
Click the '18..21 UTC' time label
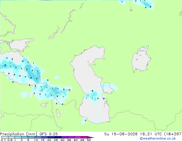[146, 134]
